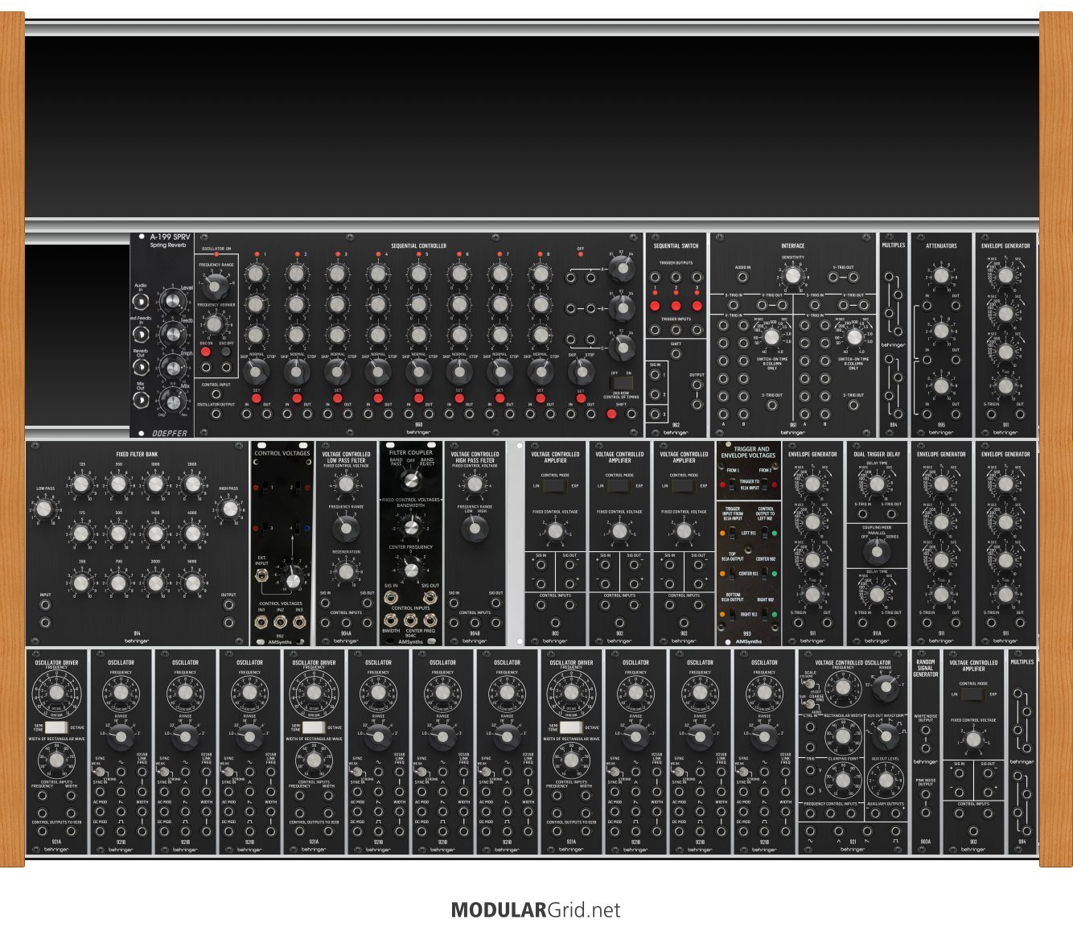Click the Low Pass knob on Fixed Filter Bank
The image size is (1073, 927).
tap(44, 509)
